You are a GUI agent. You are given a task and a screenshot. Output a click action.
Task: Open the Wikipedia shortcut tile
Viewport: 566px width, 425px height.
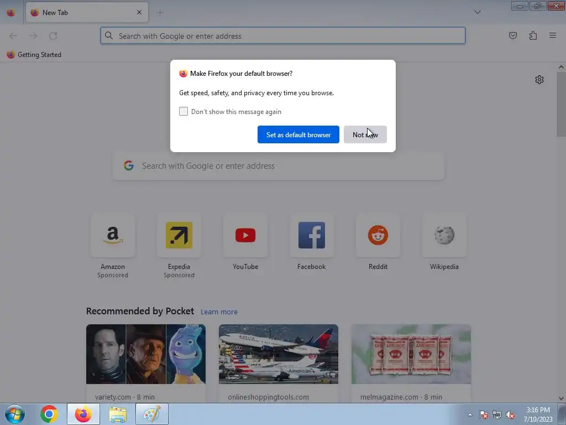444,236
